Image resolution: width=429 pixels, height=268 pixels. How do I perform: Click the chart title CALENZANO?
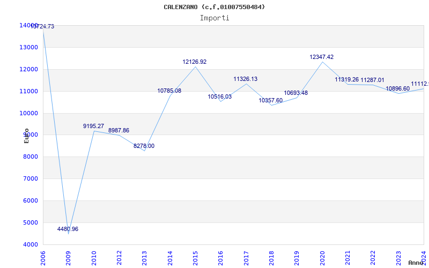coord(214,7)
